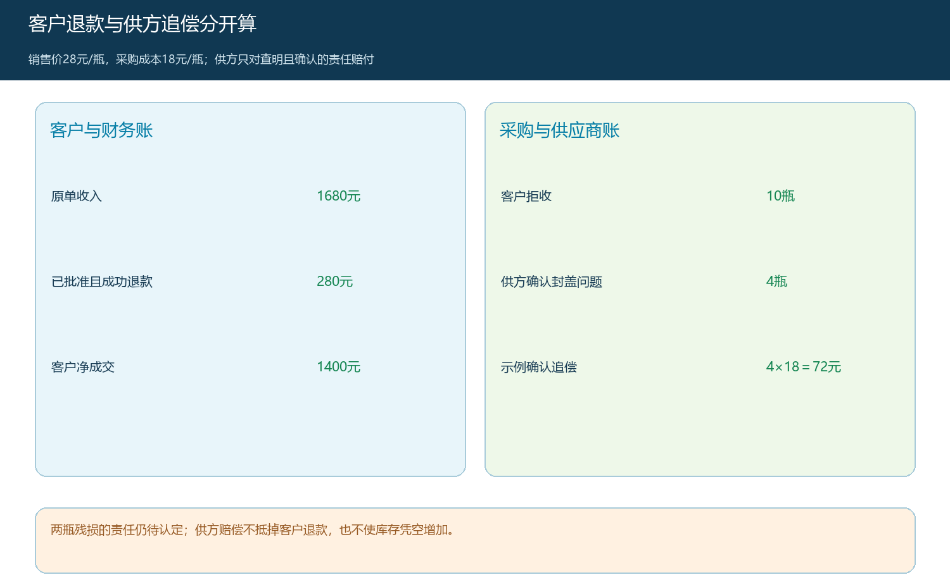Viewport: 950px width, 582px height.
Task: Select the 采购与供应商账 card heading
Action: click(x=559, y=130)
